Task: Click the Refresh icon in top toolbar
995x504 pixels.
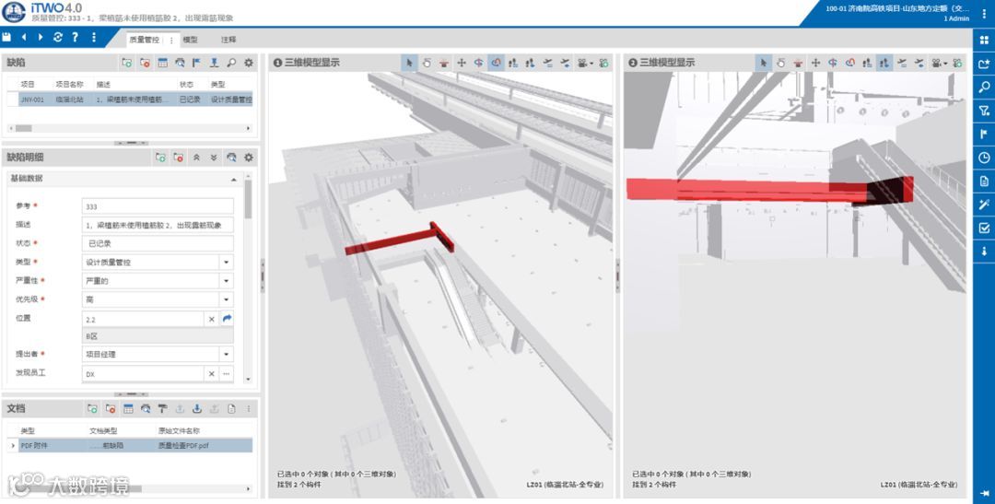Action: [58, 38]
